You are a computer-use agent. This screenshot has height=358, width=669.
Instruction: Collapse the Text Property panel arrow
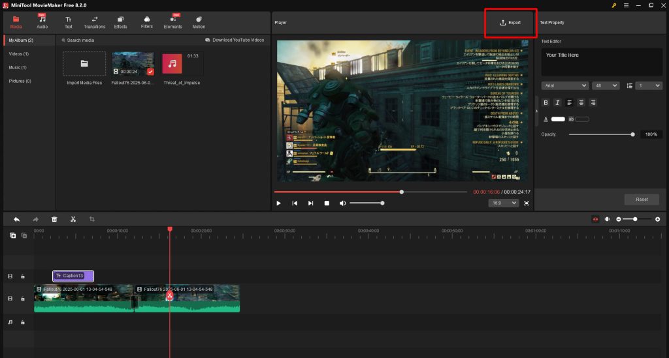[537, 111]
